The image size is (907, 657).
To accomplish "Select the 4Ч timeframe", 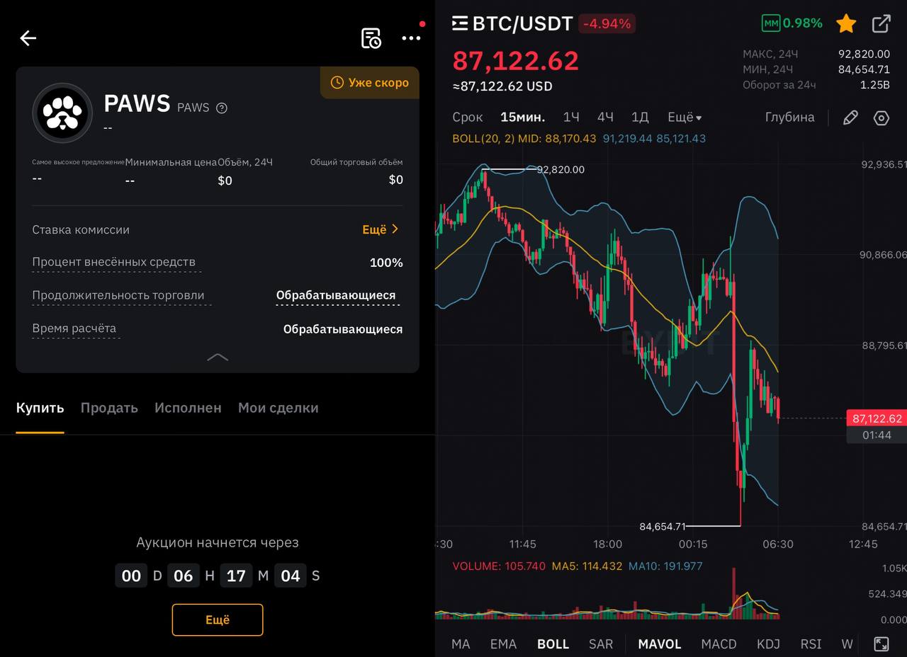I will tap(605, 118).
